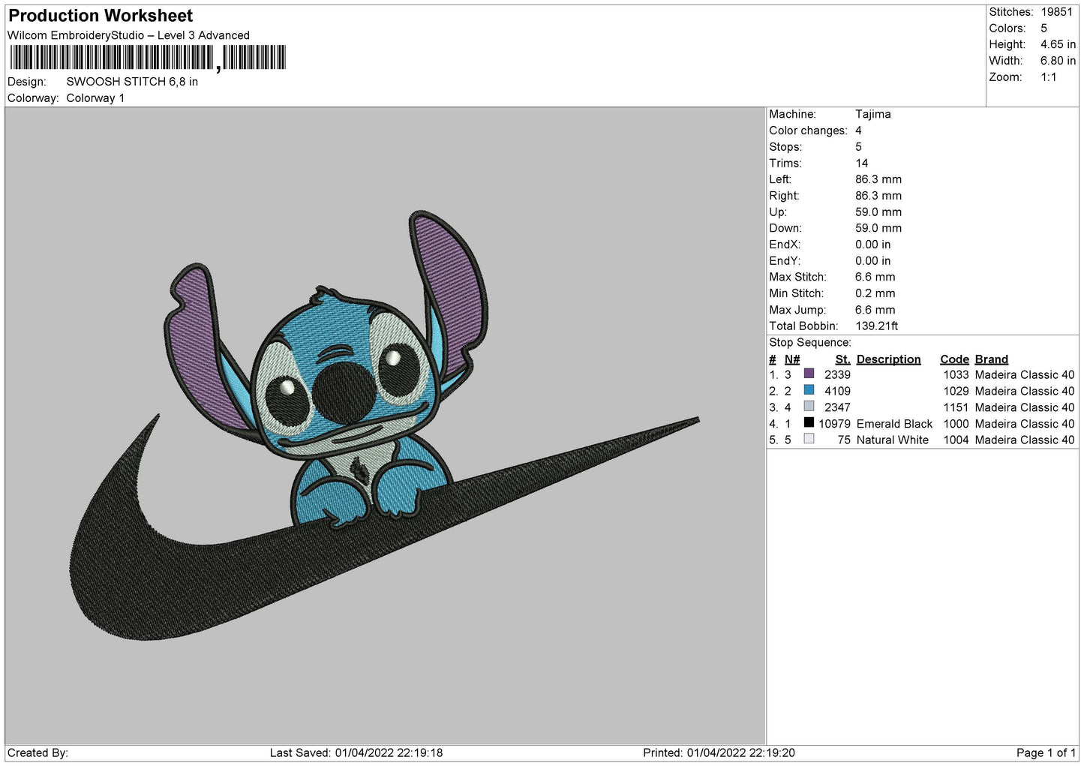This screenshot has height=766, width=1084.
Task: Click the Natural White color swatch
Action: (809, 440)
